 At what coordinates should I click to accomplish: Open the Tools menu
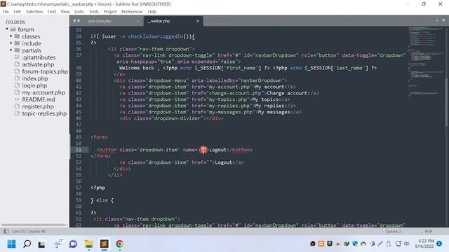[x=94, y=11]
